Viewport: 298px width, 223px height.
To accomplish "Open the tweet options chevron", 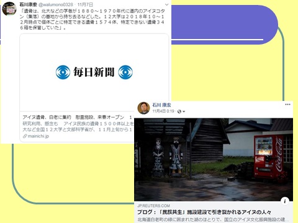I will tap(167, 4).
